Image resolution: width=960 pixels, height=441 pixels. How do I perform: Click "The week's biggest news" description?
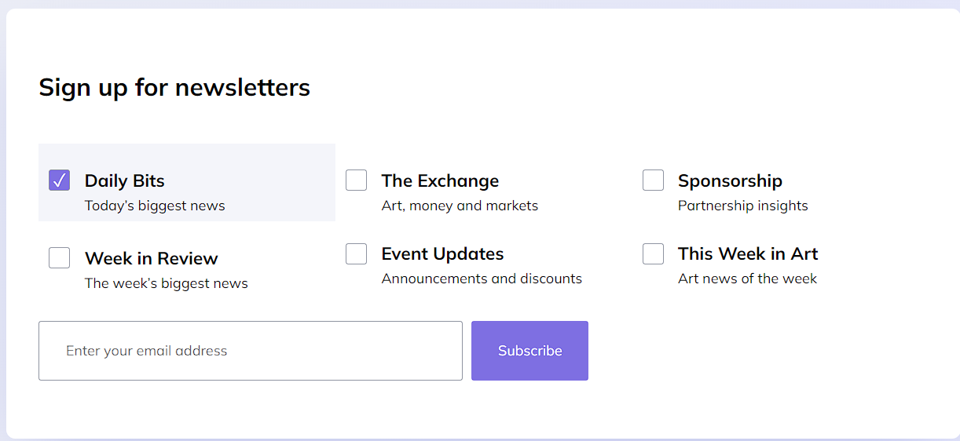click(x=167, y=283)
